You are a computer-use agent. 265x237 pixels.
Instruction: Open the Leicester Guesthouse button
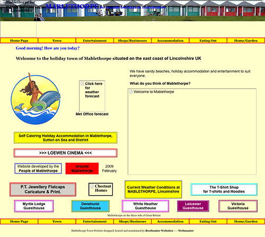[x=193, y=206]
